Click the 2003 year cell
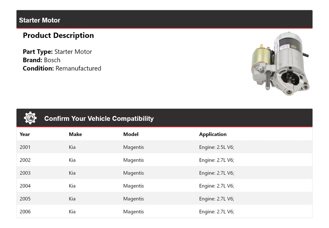 (x=25, y=173)
